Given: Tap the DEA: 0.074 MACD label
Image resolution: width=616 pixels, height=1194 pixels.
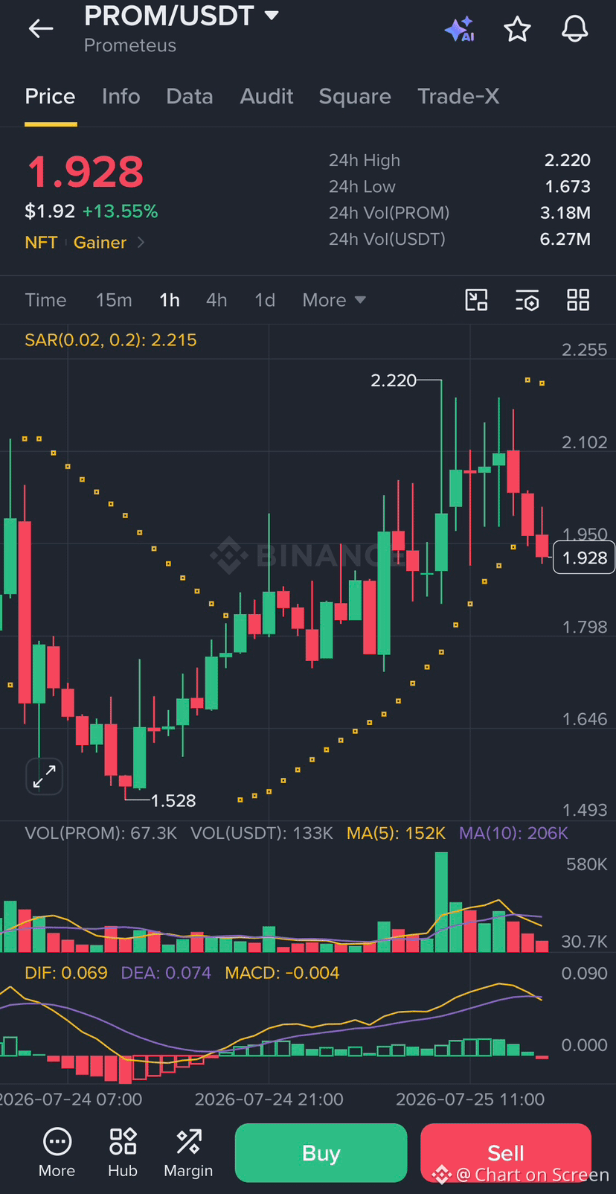Looking at the screenshot, I should pos(166,973).
